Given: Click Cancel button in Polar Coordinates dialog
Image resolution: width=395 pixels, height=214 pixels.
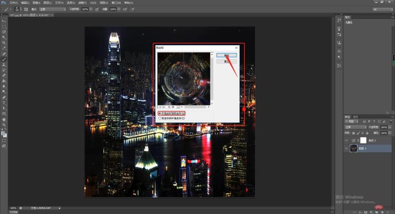Looking at the screenshot, I should pos(227,62).
